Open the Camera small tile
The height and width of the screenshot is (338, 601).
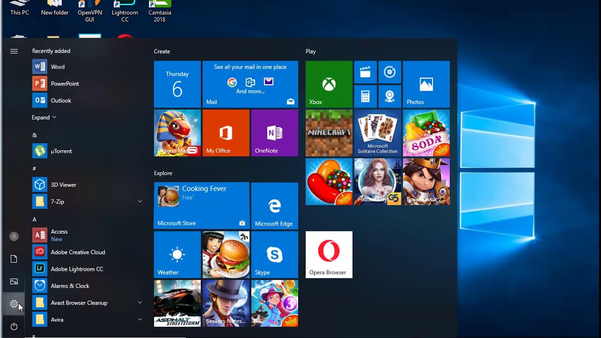pyautogui.click(x=390, y=96)
